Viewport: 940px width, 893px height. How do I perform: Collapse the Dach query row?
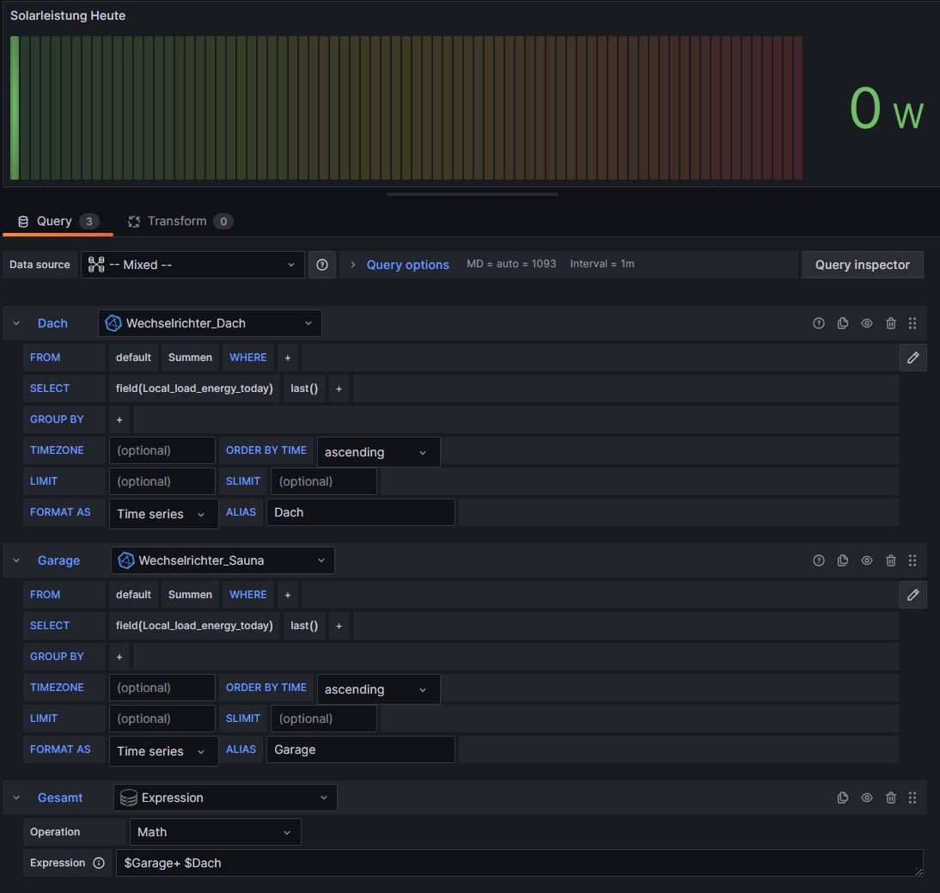pos(16,323)
